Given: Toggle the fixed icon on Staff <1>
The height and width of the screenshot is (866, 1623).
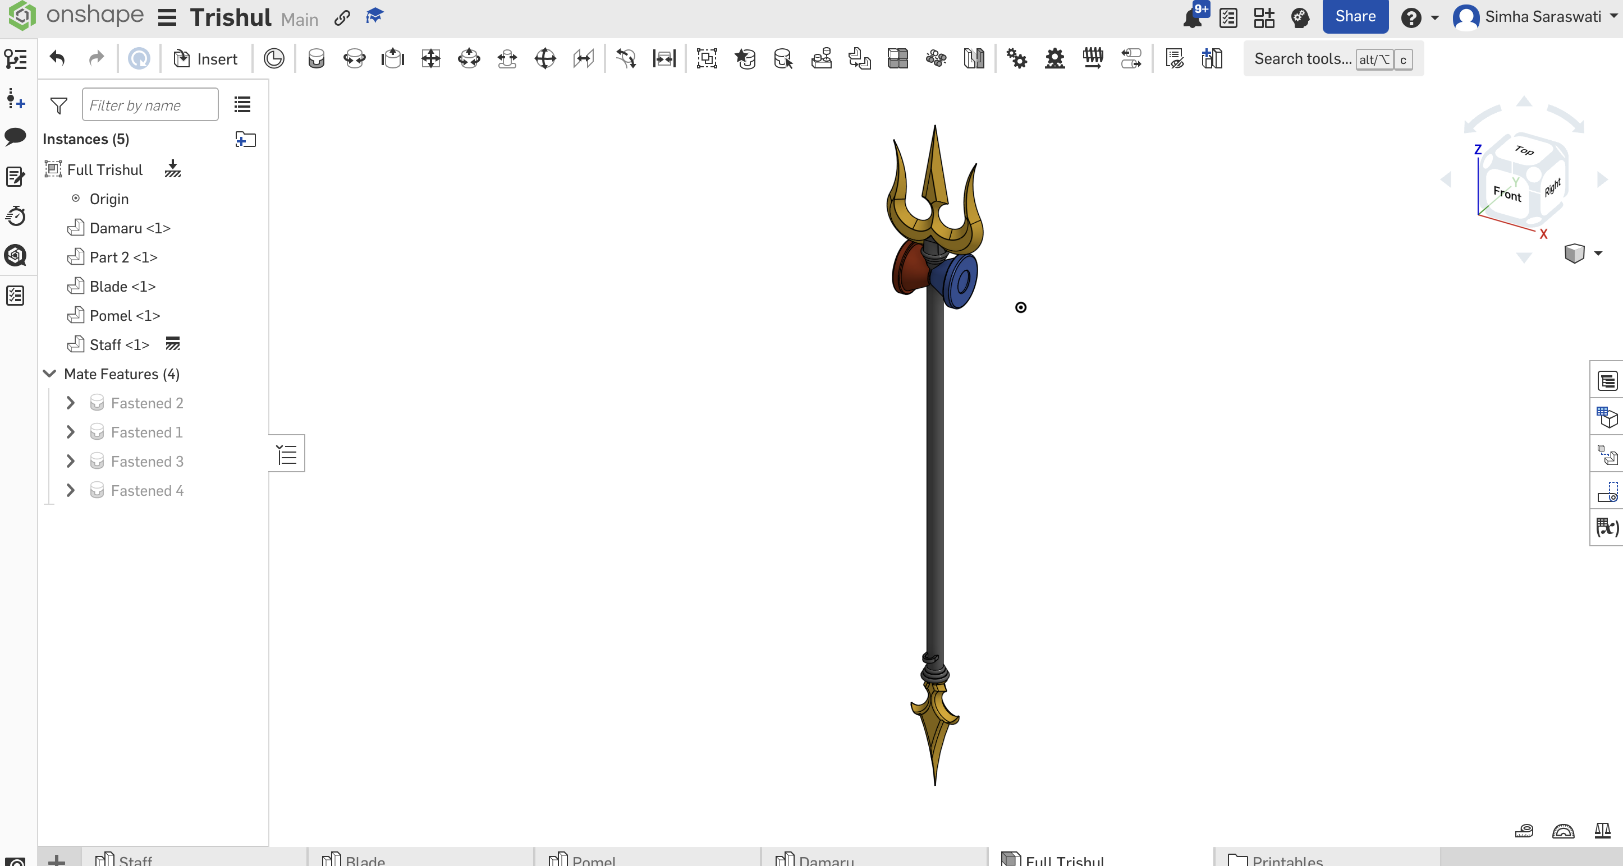Looking at the screenshot, I should (x=173, y=343).
